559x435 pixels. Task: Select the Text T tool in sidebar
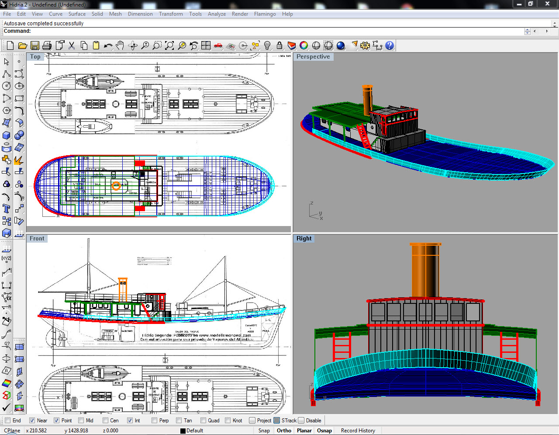pyautogui.click(x=7, y=209)
